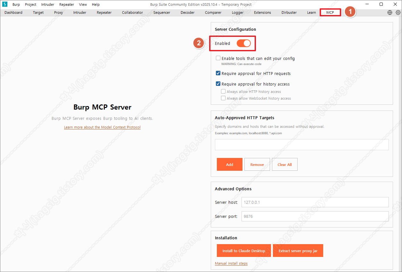Click the Installation heading
Image resolution: width=402 pixels, height=272 pixels.
226,238
